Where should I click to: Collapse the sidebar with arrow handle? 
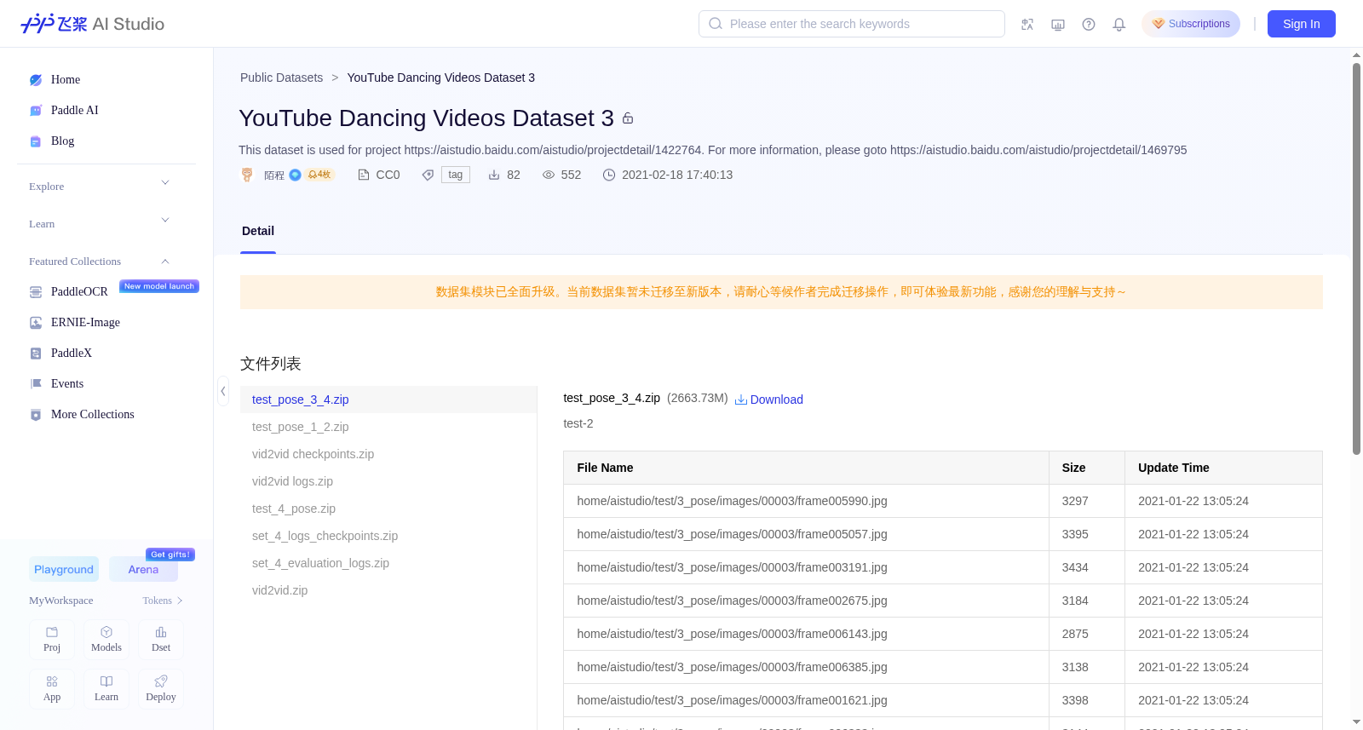coord(223,391)
